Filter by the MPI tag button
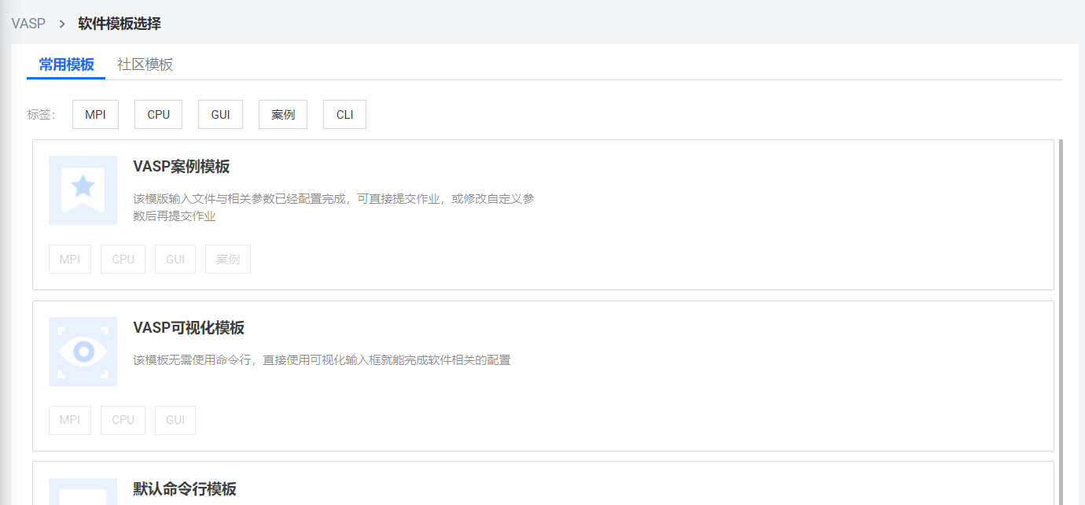 click(x=95, y=114)
